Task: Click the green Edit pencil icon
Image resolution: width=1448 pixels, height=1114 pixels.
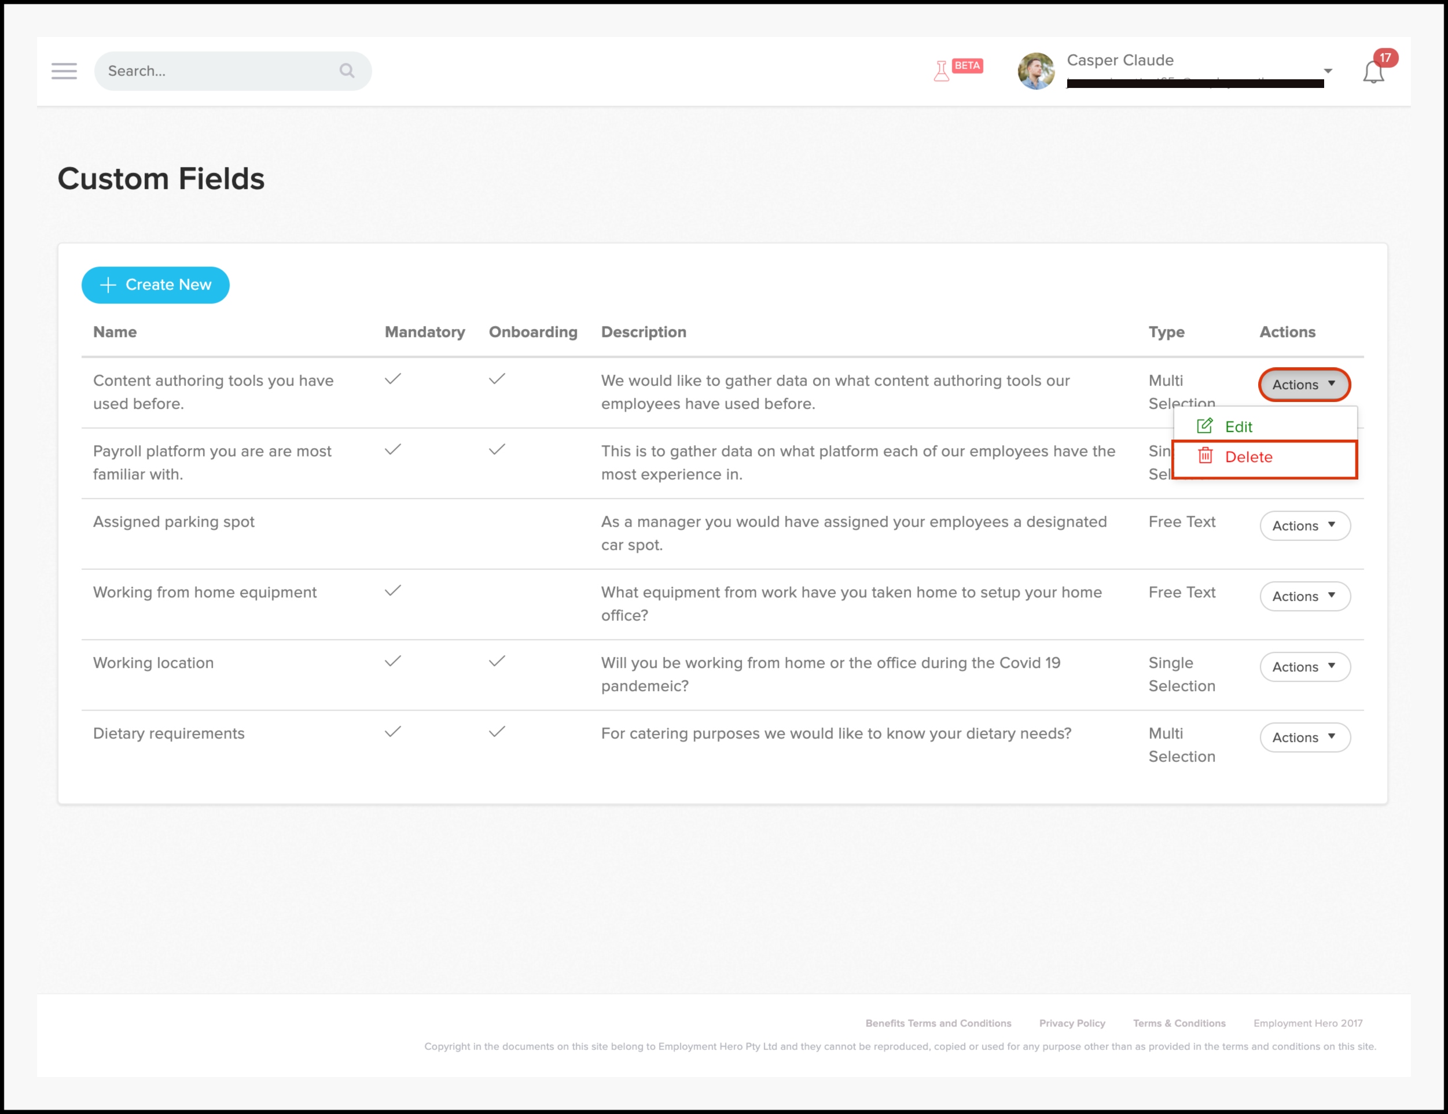Action: point(1205,426)
